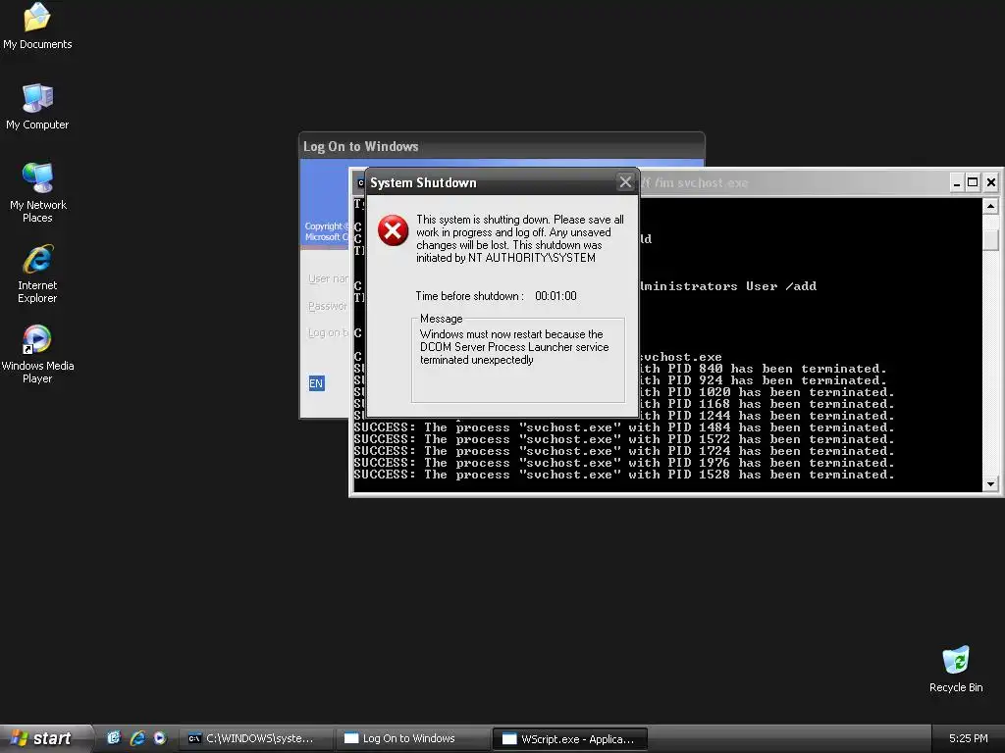The width and height of the screenshot is (1005, 753).
Task: Launch Internet Explorer from quick launch
Action: tap(137, 738)
